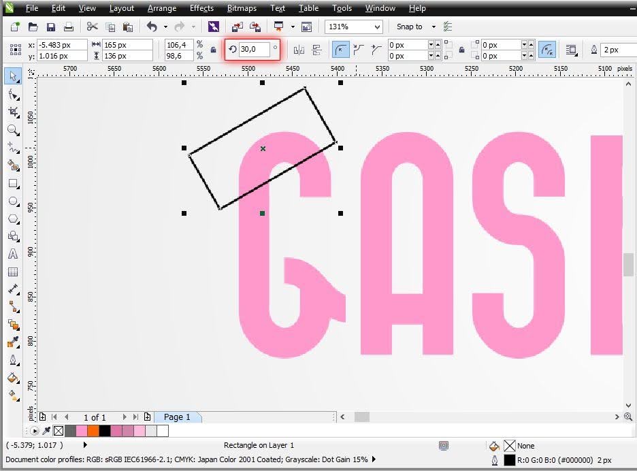The width and height of the screenshot is (637, 471).
Task: Toggle Scalloped corner style button
Action: pyautogui.click(x=358, y=50)
